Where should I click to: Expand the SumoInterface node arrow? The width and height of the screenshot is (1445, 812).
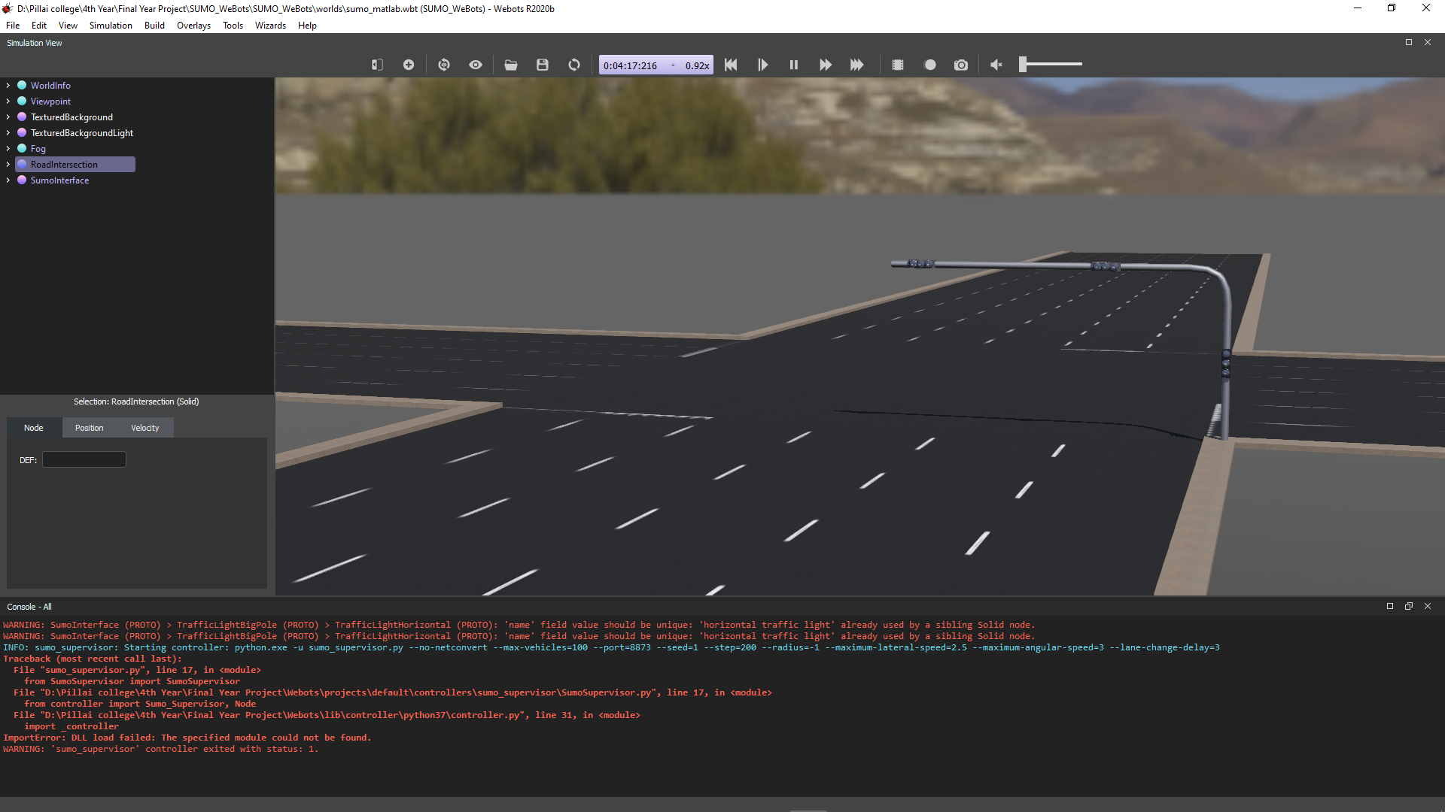[x=8, y=180]
